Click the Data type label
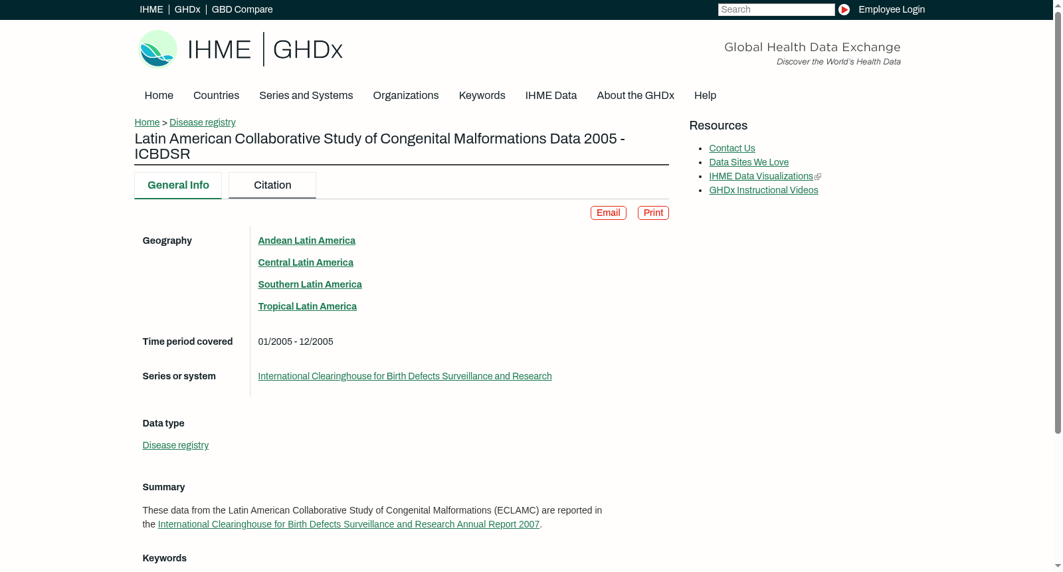1063x572 pixels. (x=163, y=423)
